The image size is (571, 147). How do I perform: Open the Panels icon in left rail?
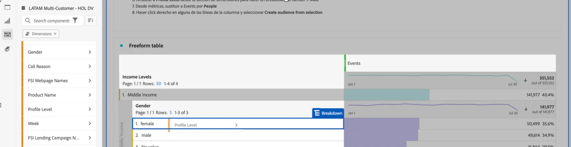click(x=7, y=7)
